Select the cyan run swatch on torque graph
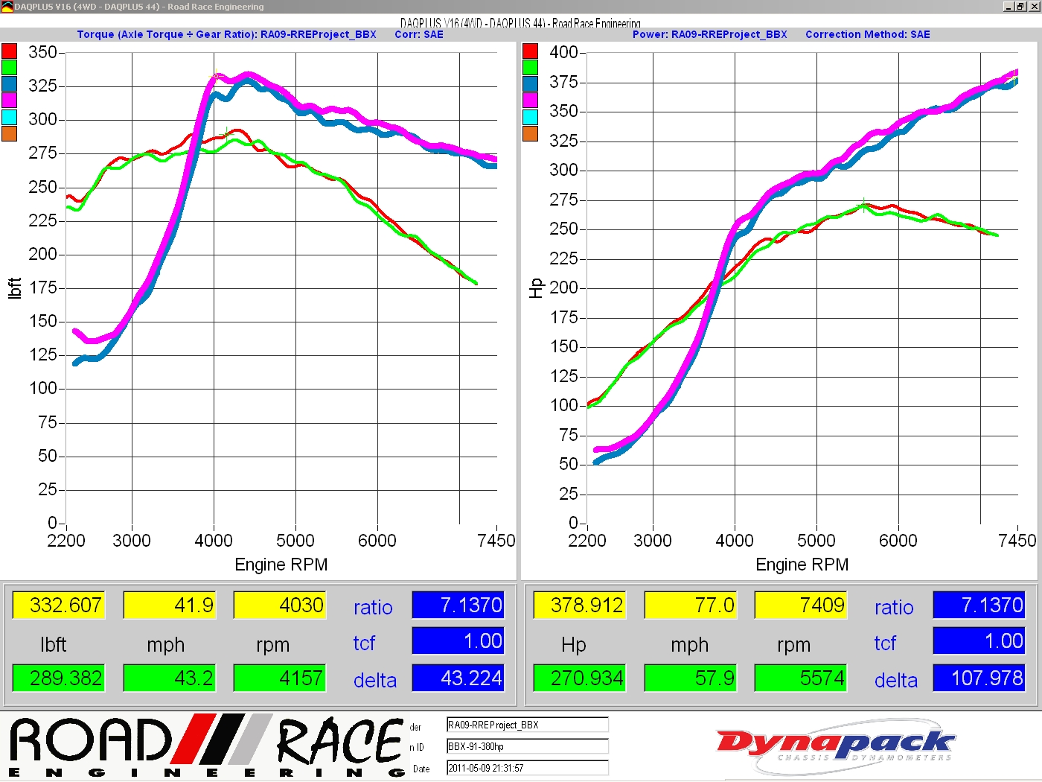This screenshot has width=1042, height=782. coord(9,117)
